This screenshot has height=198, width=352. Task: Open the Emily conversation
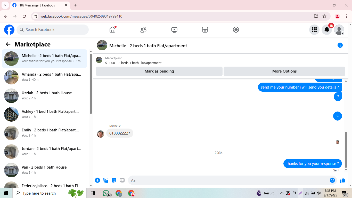pyautogui.click(x=44, y=133)
